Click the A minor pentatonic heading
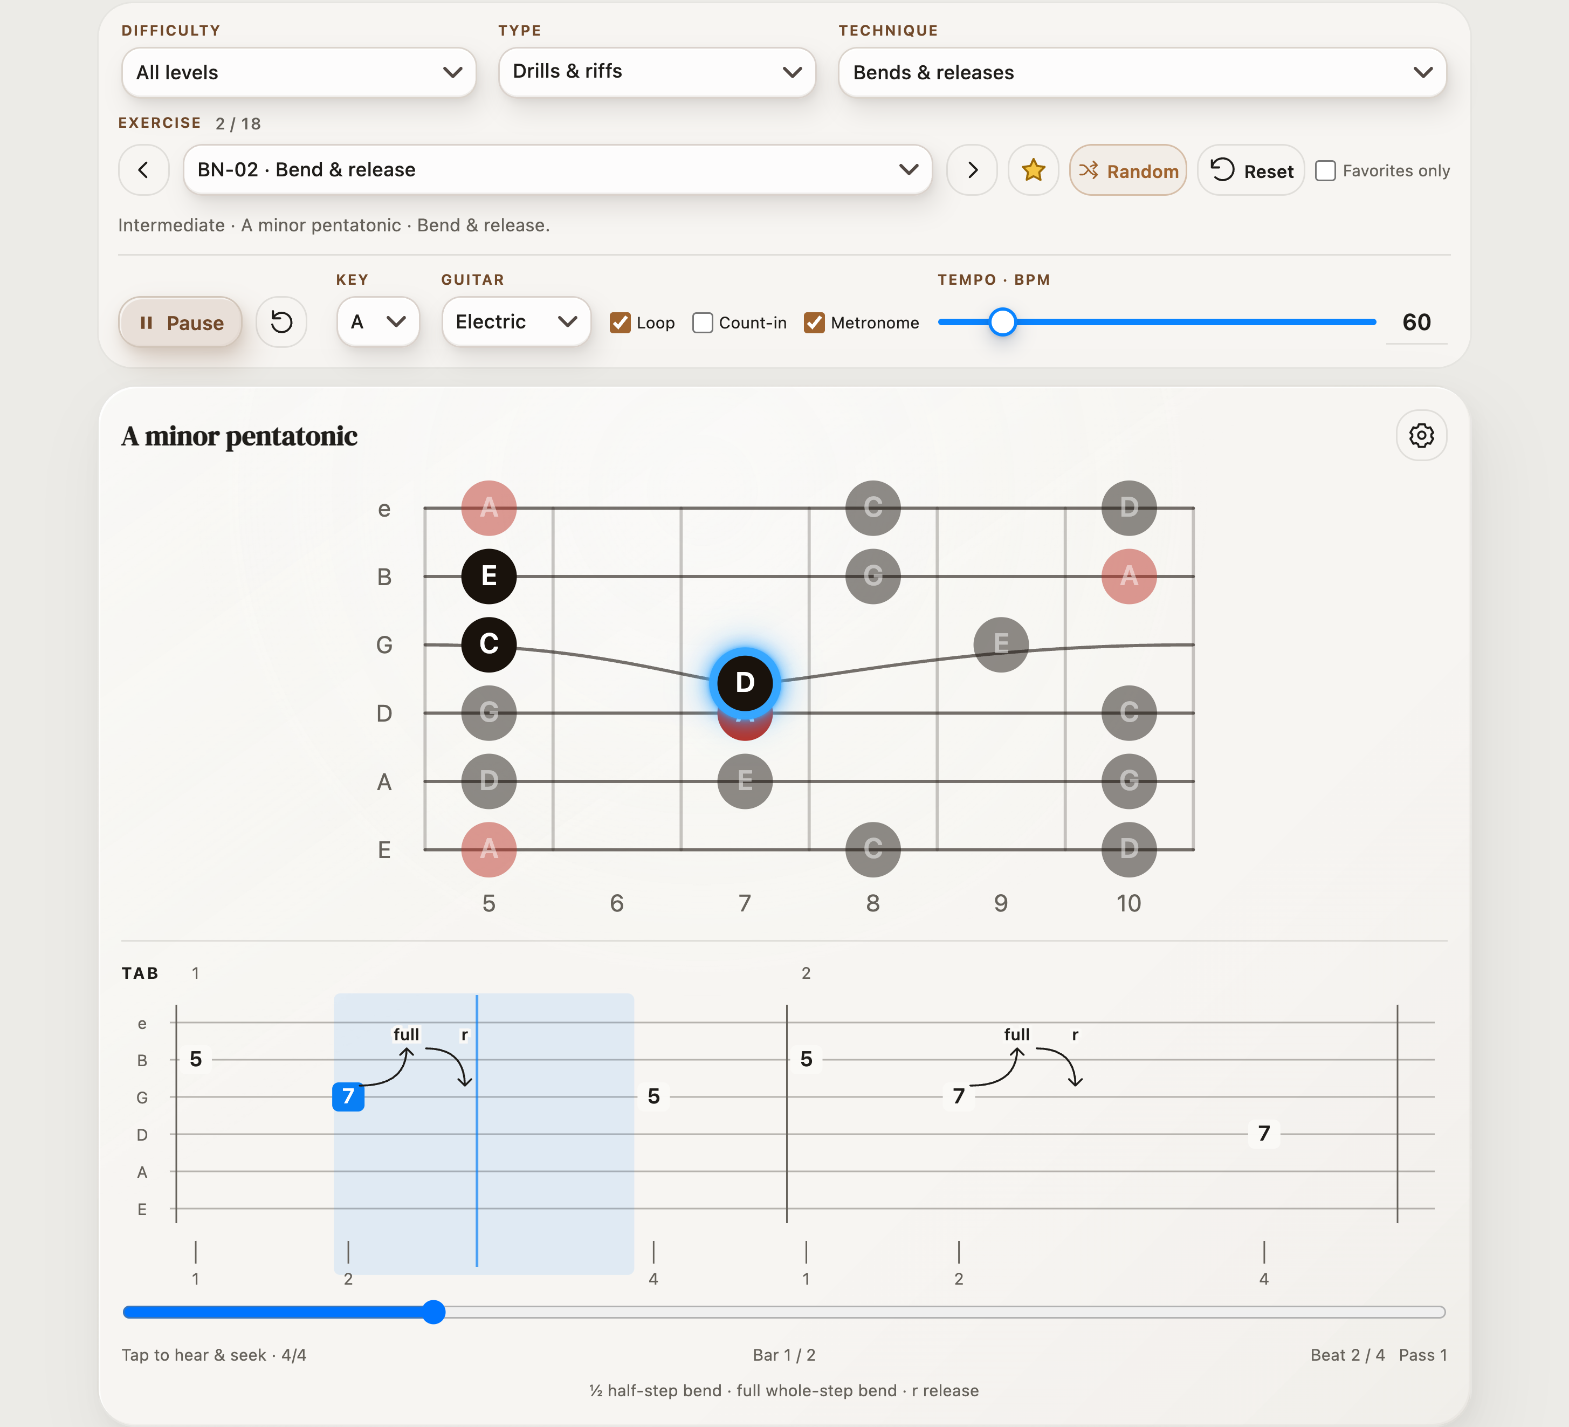Screen dimensions: 1569x1427 point(239,436)
